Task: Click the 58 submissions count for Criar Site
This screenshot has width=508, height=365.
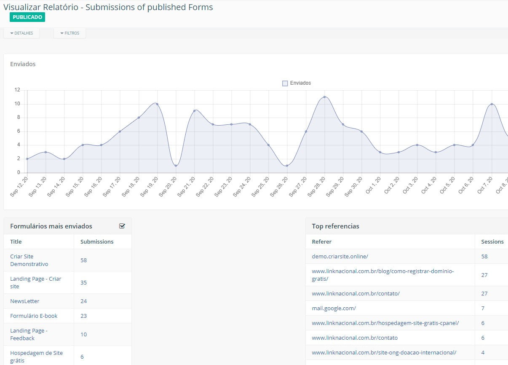Action: (83, 260)
